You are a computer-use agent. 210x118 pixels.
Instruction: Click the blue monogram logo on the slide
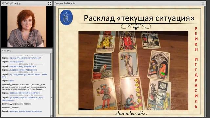tap(66, 17)
